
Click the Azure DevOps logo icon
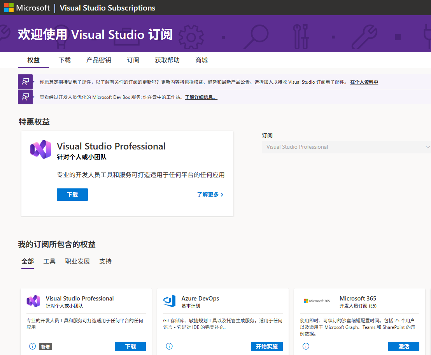click(x=170, y=301)
